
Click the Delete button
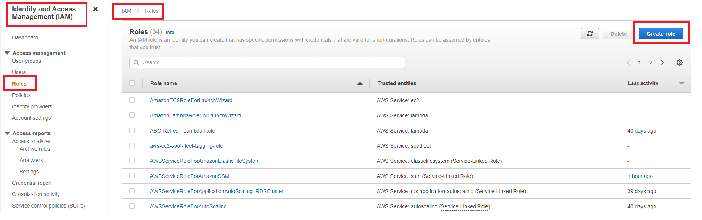pos(618,34)
